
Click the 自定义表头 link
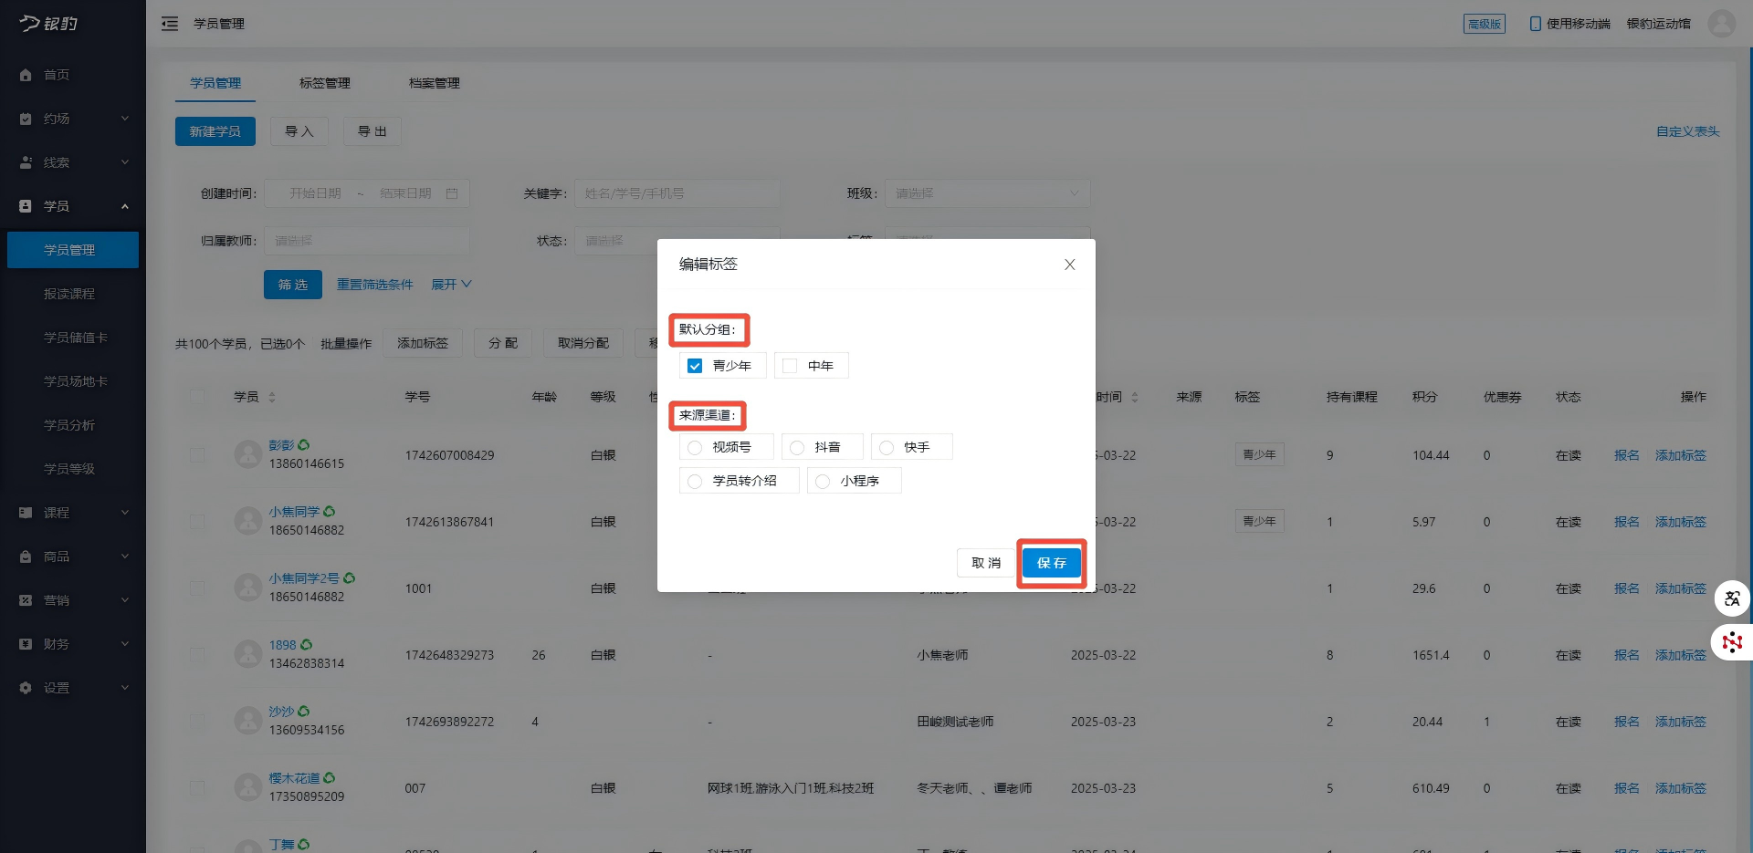1688,131
